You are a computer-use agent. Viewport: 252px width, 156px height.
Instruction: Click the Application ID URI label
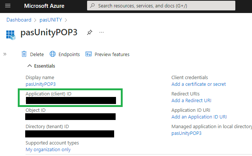click(x=191, y=110)
